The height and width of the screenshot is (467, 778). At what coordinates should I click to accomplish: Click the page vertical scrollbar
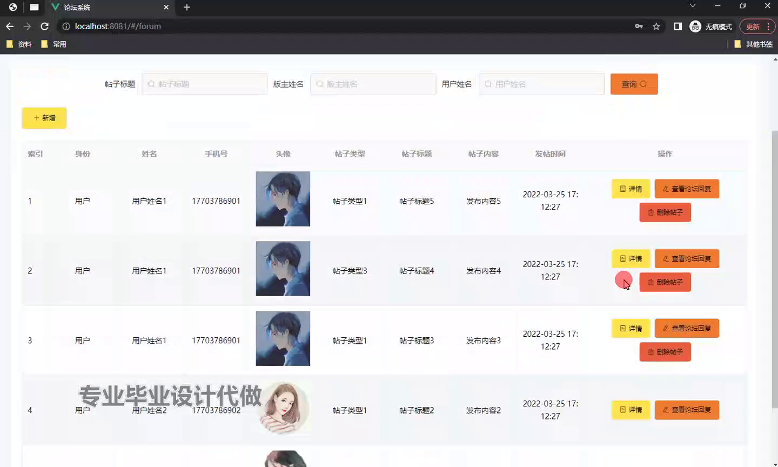tap(775, 269)
